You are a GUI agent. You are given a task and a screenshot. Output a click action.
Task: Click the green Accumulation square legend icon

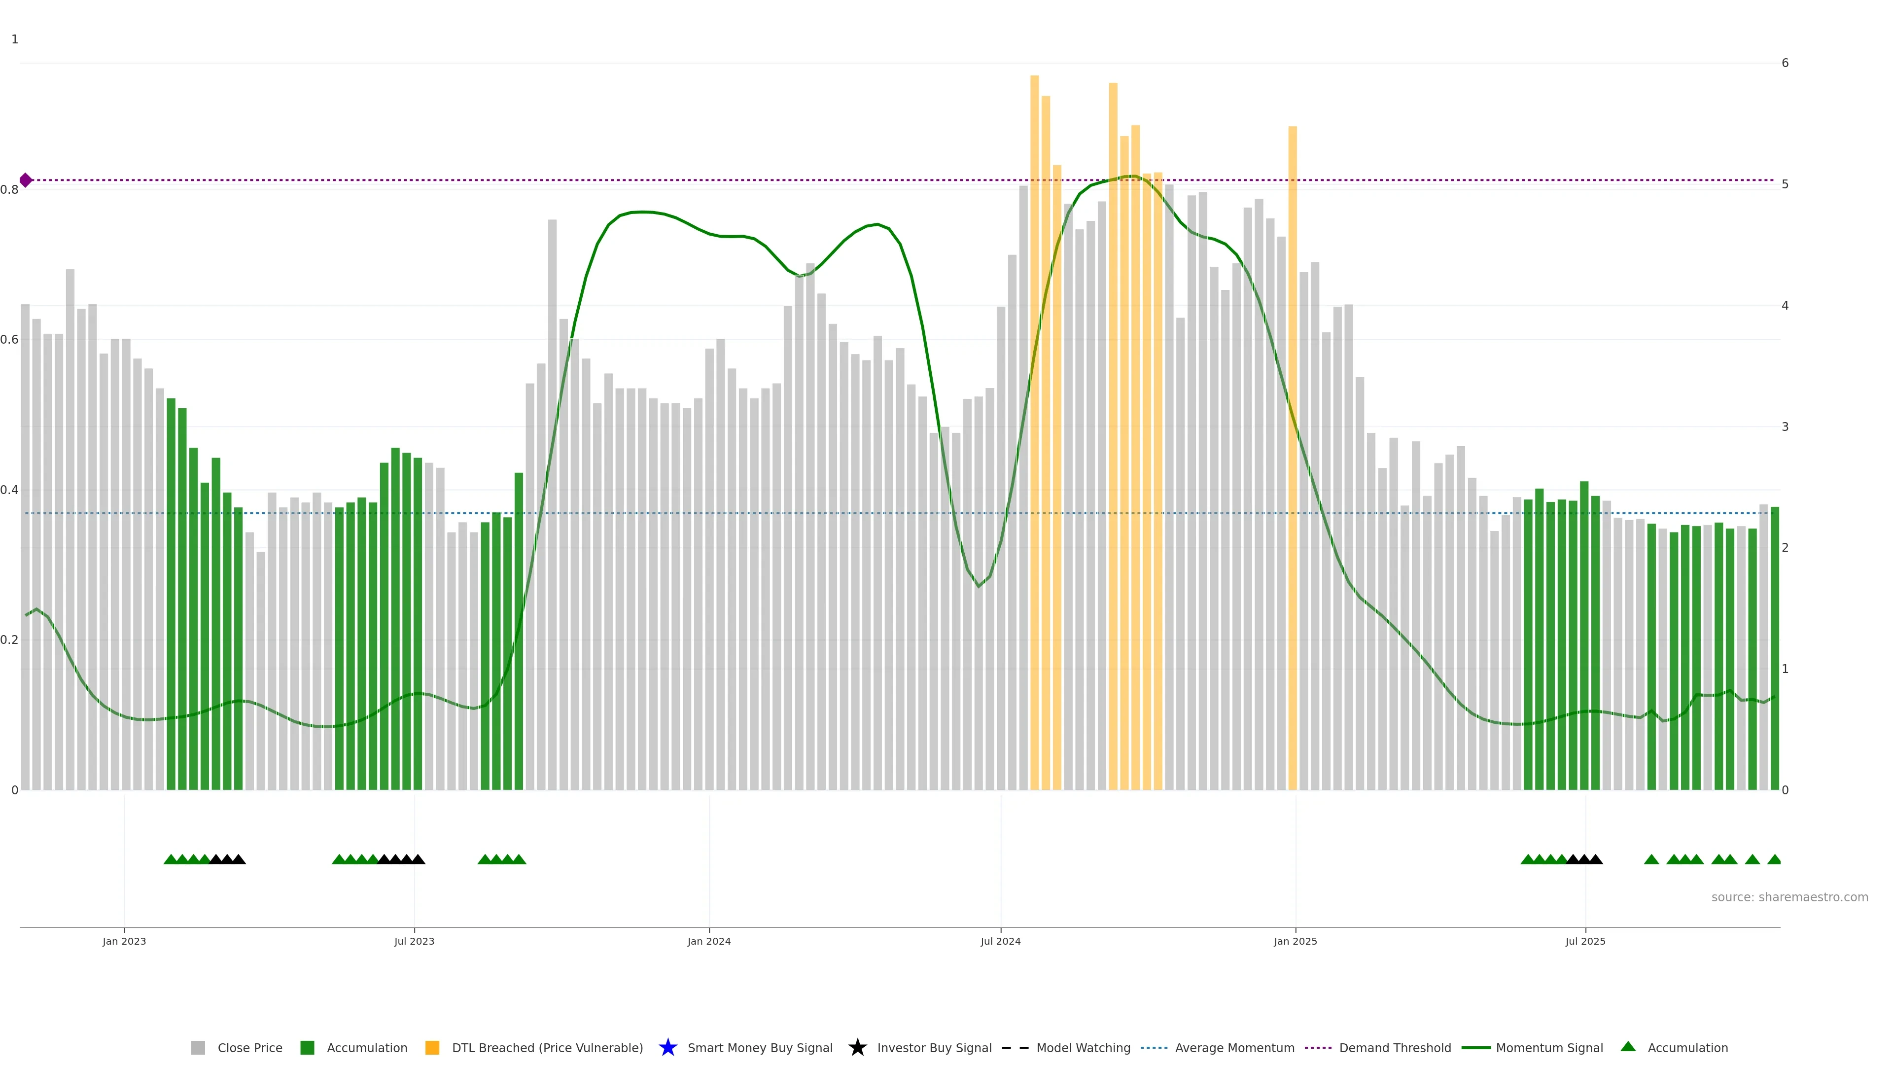[307, 1047]
